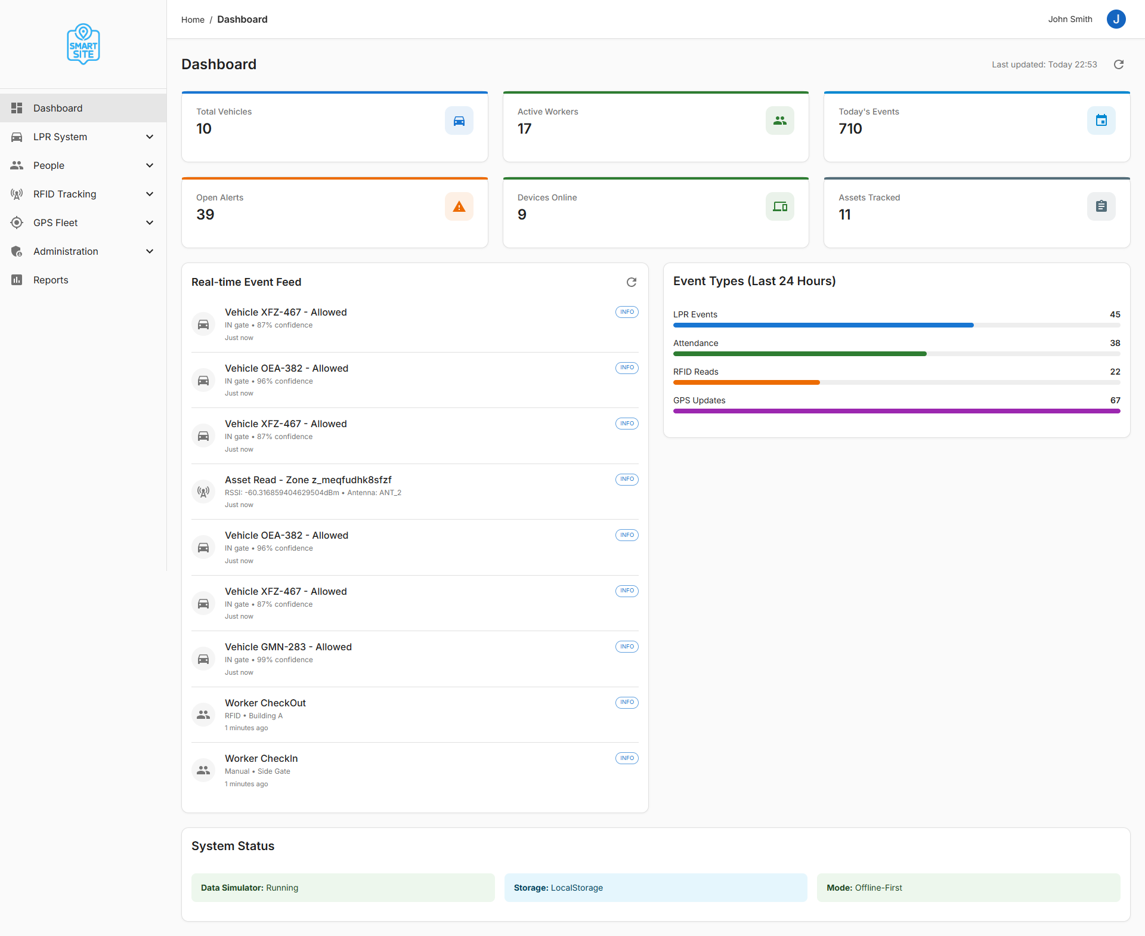Open the Home breadcrumb link

(192, 19)
